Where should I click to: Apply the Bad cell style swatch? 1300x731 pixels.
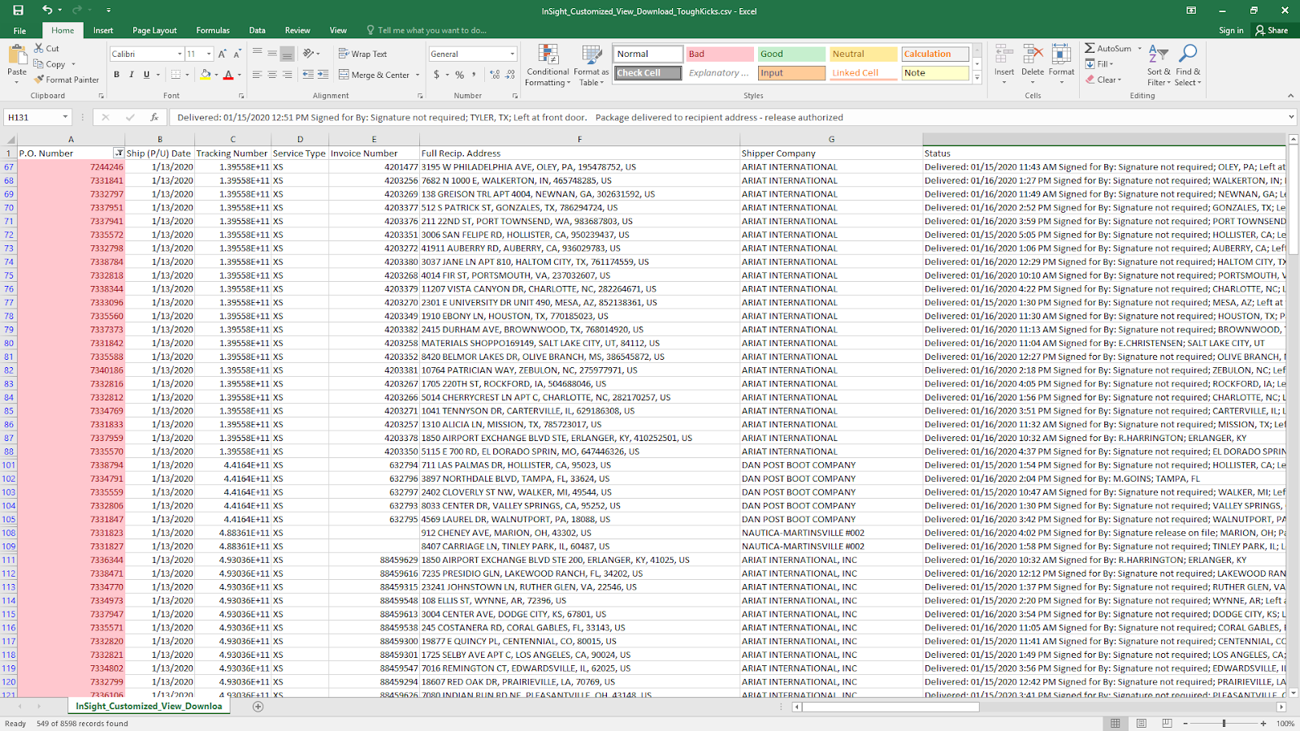[719, 54]
